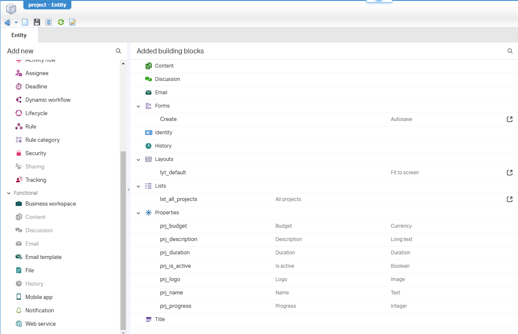This screenshot has height=334, width=518.
Task: Collapse the Forms group
Action: 138,106
